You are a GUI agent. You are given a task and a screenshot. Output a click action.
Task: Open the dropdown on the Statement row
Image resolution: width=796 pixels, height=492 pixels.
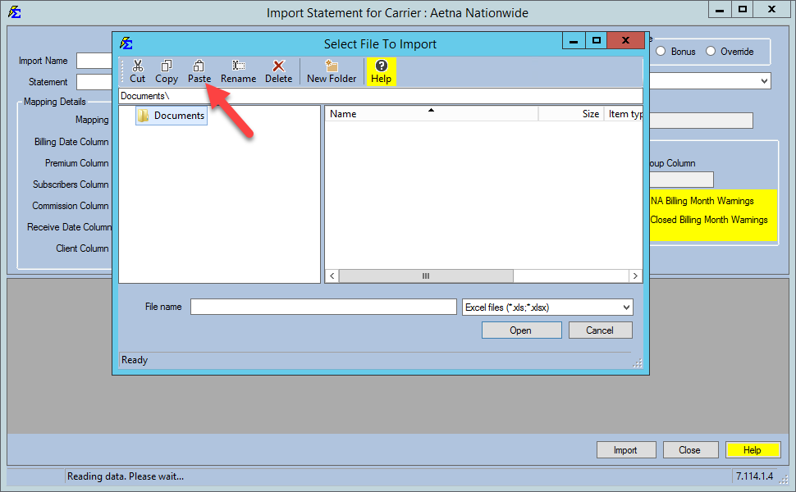tap(765, 81)
